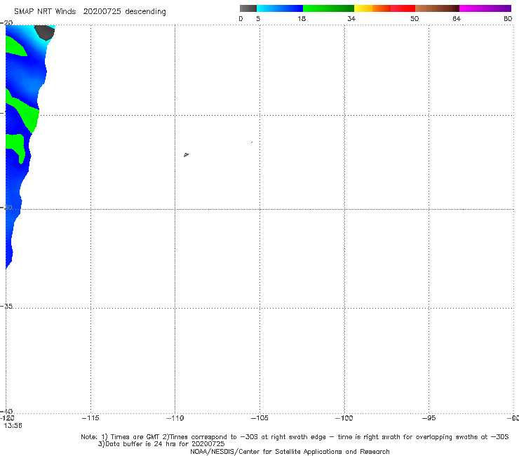Click the brown segment of the color bar
The height and width of the screenshot is (456, 519).
pos(437,8)
